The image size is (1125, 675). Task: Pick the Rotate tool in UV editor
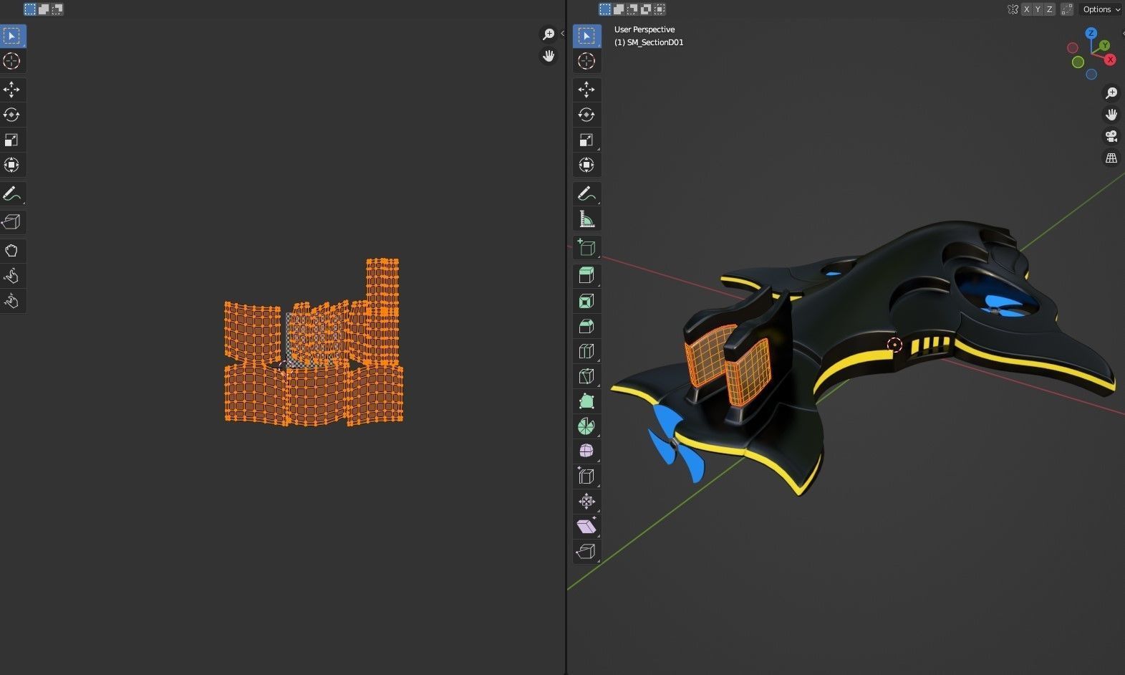tap(12, 115)
